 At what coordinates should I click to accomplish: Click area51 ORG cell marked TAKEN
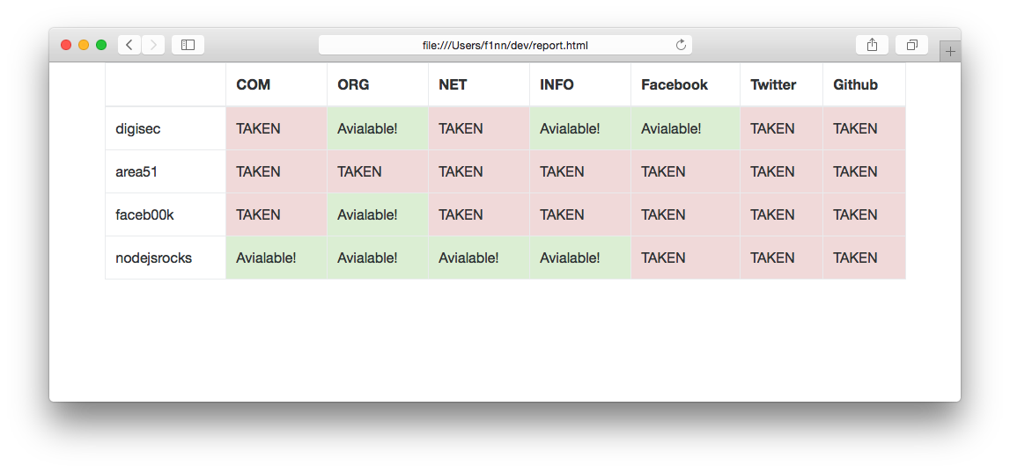point(378,171)
